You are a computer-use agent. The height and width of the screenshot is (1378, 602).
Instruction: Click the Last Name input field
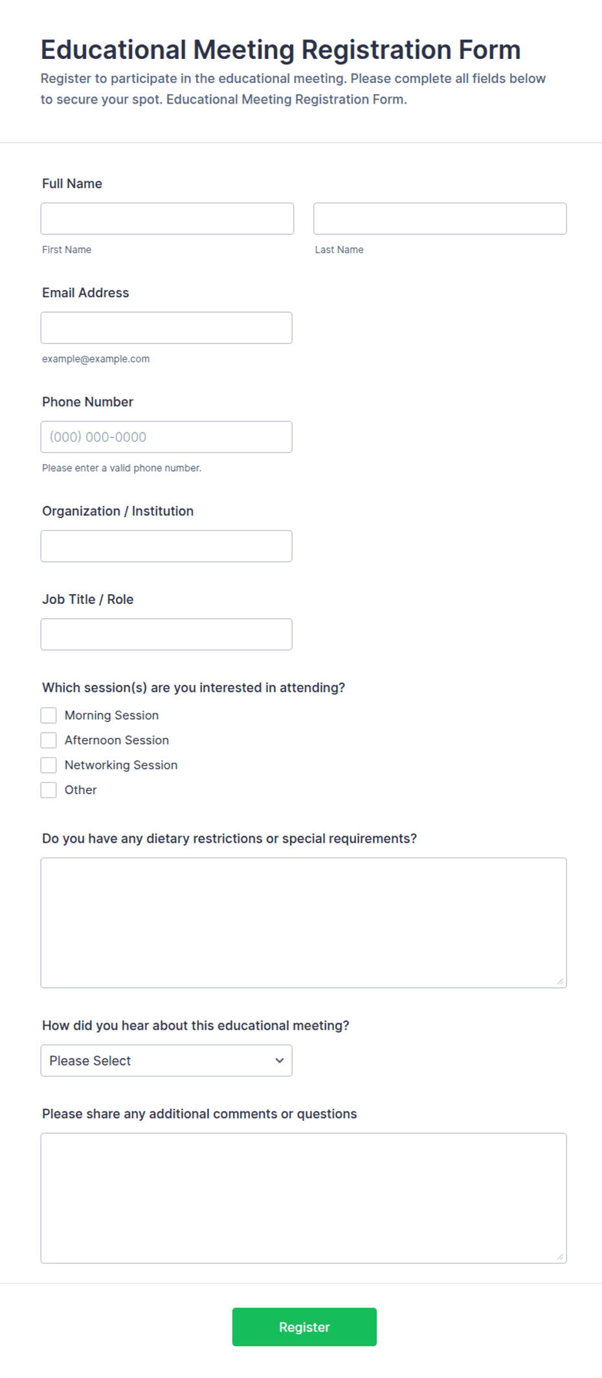click(x=440, y=219)
